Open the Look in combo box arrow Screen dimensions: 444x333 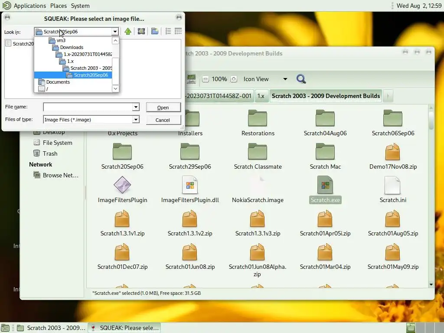(114, 31)
